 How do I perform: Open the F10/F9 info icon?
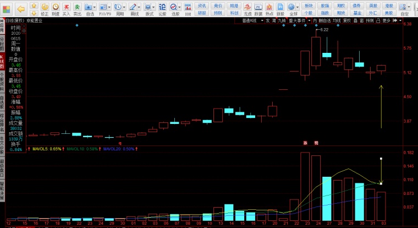click(103, 7)
